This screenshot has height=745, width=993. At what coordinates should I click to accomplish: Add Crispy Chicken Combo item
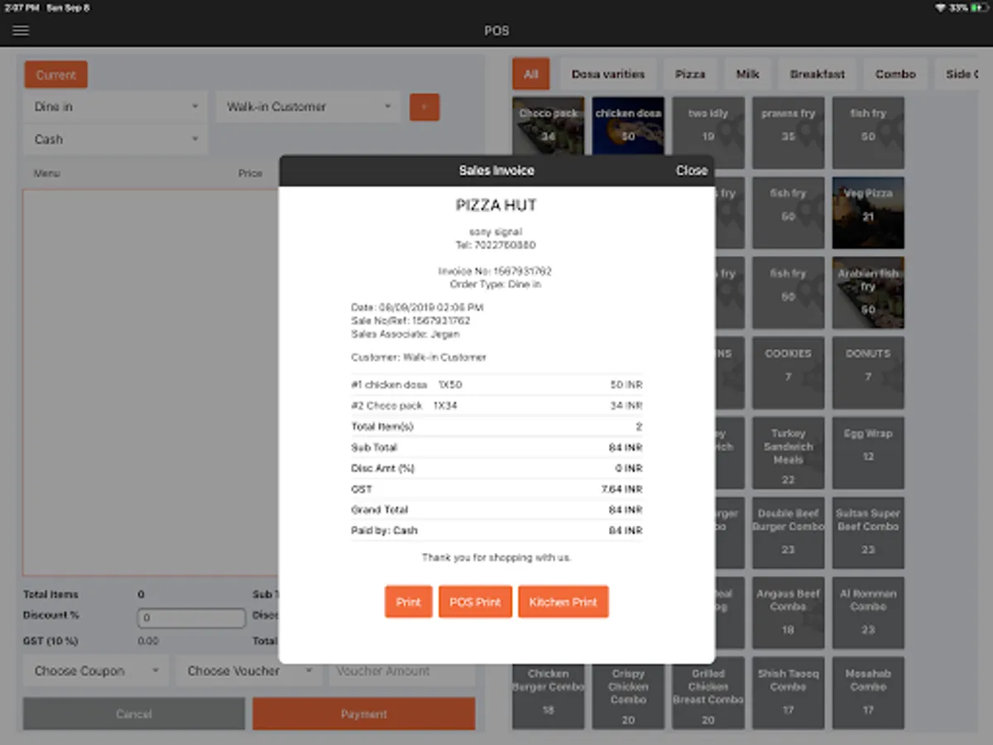point(628,693)
